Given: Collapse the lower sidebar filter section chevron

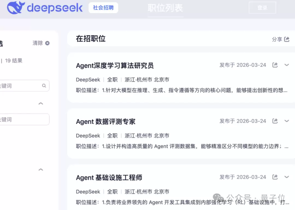Looking at the screenshot, I should pyautogui.click(x=40, y=170).
